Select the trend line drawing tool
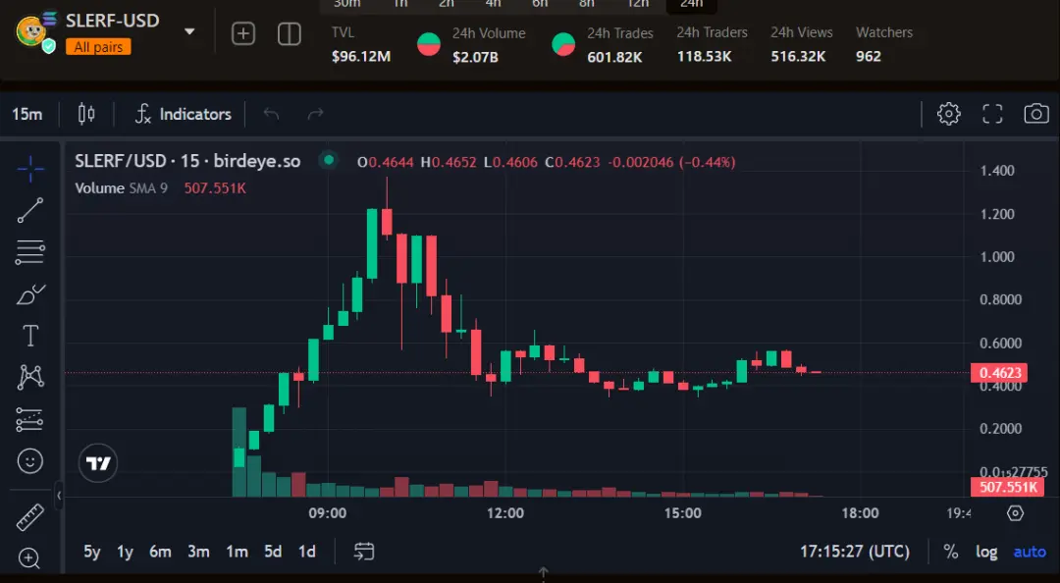Viewport: 1060px width, 583px height. coord(30,210)
